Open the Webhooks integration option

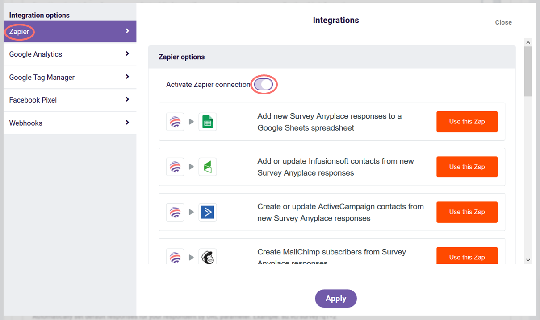click(70, 123)
